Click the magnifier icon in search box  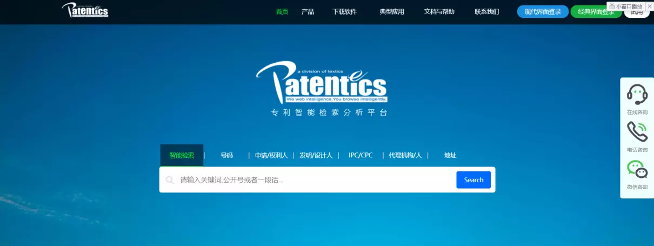[x=170, y=180]
